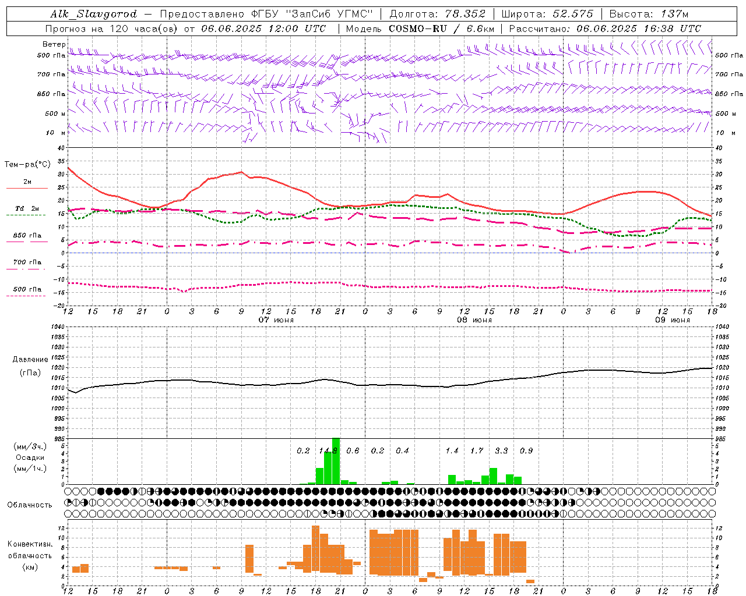Image resolution: width=746 pixels, height=596 pixels.
Task: Select the provider text ФГБУ "ЗапСиб УГМС"
Action: click(x=312, y=14)
